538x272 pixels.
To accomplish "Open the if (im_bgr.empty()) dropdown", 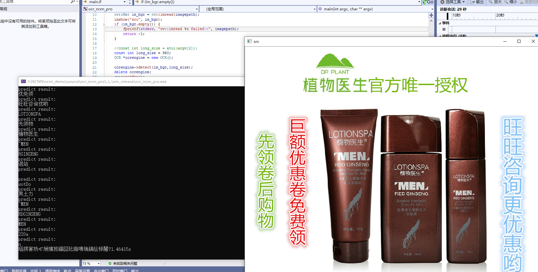I will (419, 2).
